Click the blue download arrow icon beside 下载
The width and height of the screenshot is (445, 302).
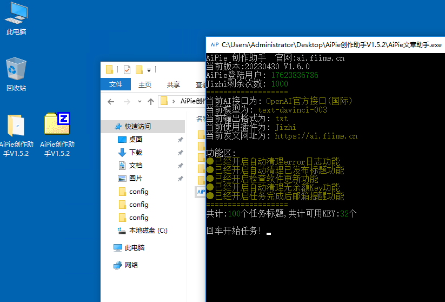(122, 153)
